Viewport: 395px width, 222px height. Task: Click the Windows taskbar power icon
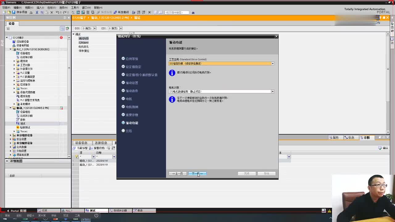pos(96,216)
